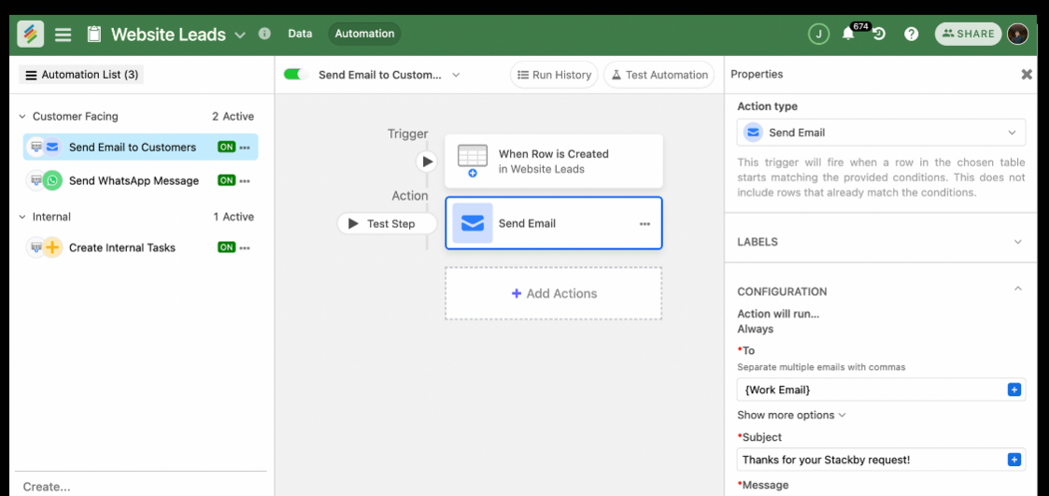The height and width of the screenshot is (496, 1049).
Task: Open the Action type Send Email dropdown
Action: [881, 133]
